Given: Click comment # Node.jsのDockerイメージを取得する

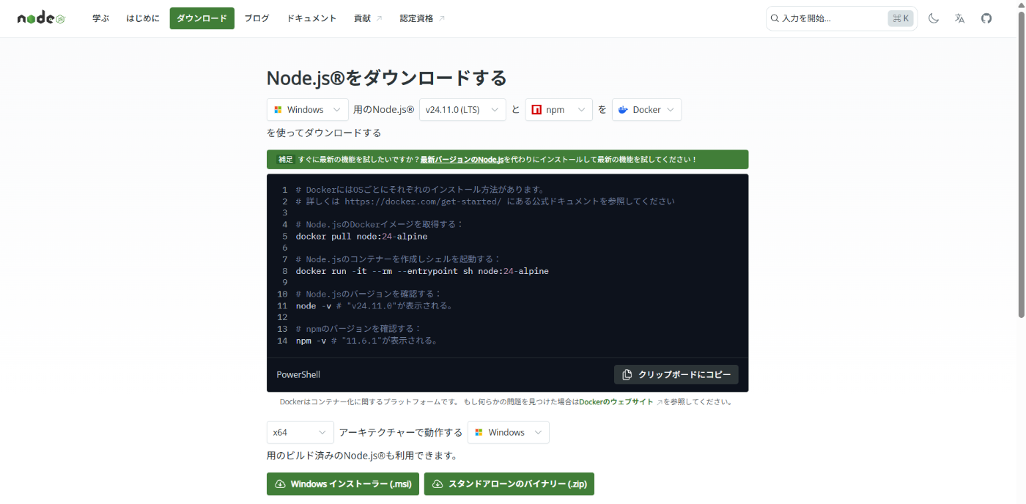Looking at the screenshot, I should click(x=380, y=225).
